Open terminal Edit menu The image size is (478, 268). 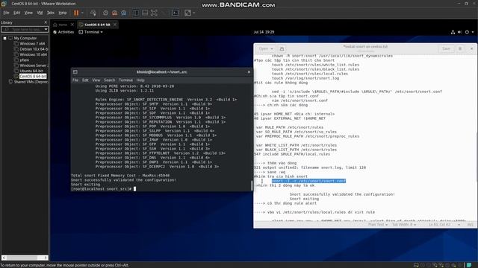click(85, 80)
